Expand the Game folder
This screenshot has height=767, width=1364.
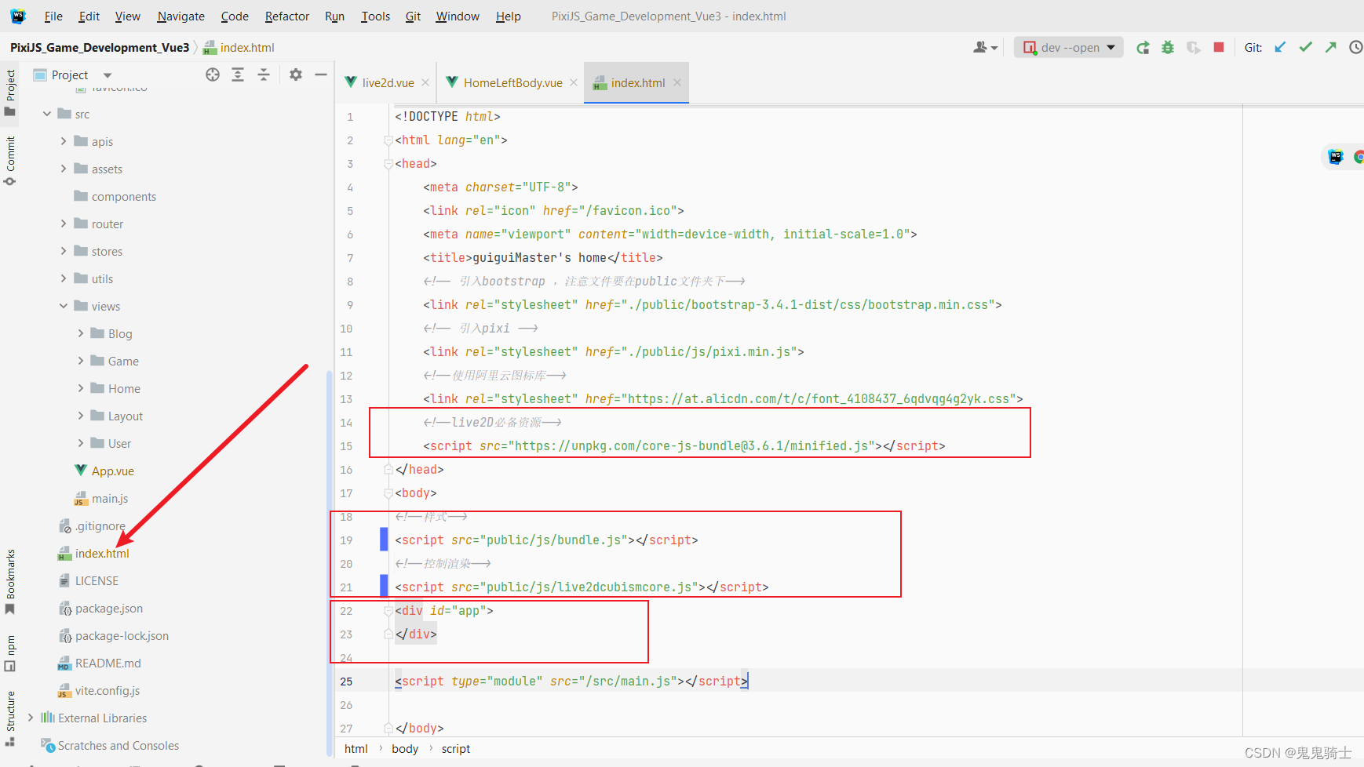click(x=80, y=361)
